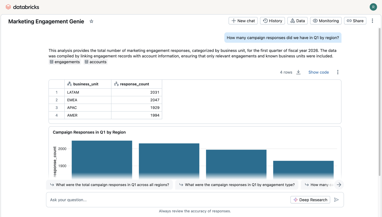Click the Databricks logo icon
382x217 pixels.
tap(8, 7)
